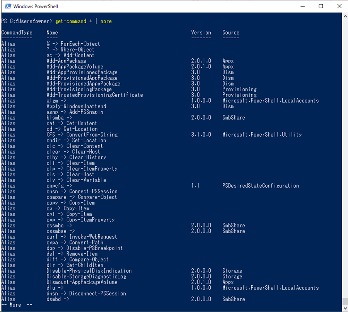Select the "Dismount-AppPackageVolume" entry

(82, 282)
